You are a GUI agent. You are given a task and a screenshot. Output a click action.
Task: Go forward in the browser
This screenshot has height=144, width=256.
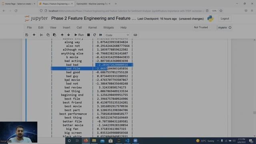(10, 11)
